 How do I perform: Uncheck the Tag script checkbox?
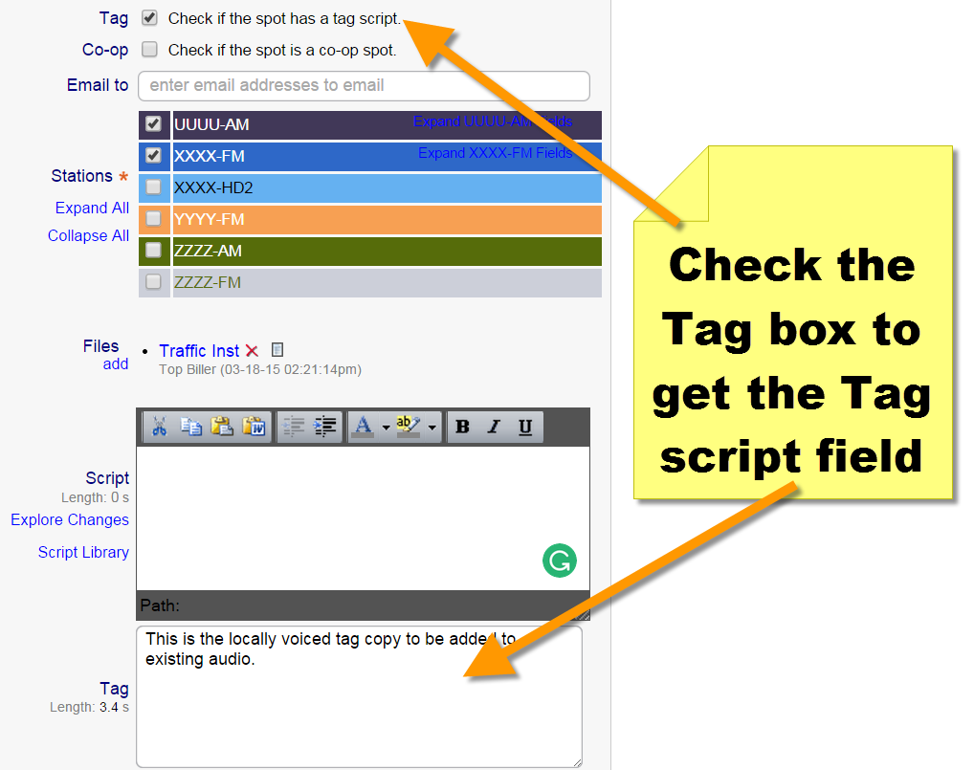[x=149, y=17]
